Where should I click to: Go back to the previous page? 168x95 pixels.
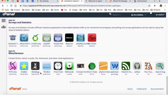3,6
